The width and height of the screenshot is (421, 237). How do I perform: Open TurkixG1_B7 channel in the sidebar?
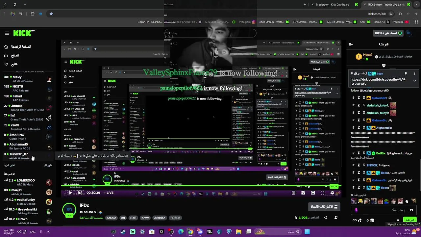[x=28, y=156]
